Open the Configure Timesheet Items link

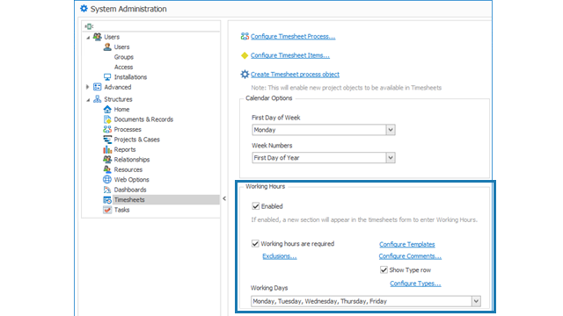pos(290,55)
